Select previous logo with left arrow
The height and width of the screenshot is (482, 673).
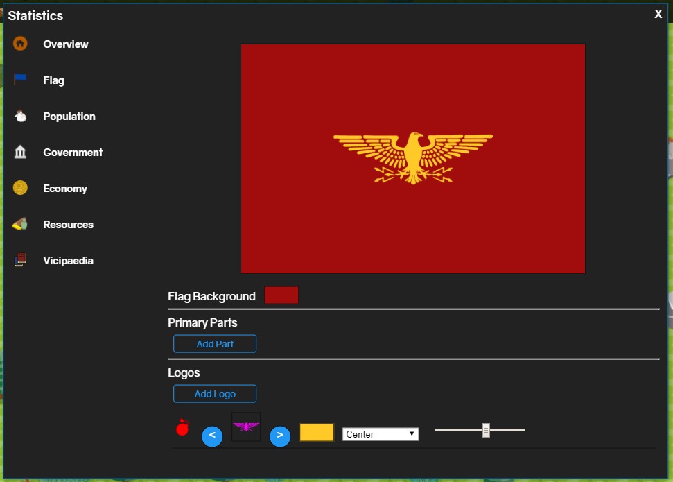pos(212,436)
